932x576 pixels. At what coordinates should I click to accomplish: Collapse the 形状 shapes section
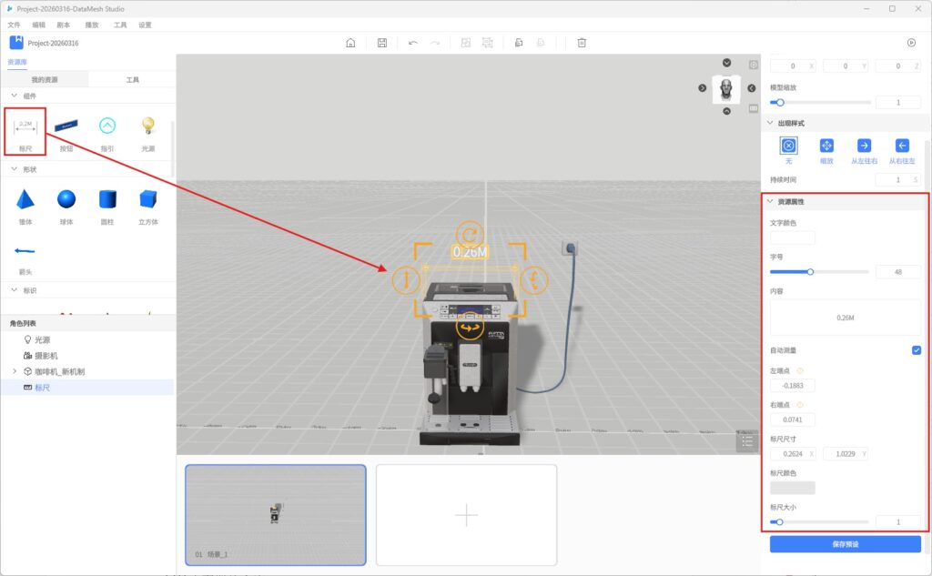[x=15, y=168]
